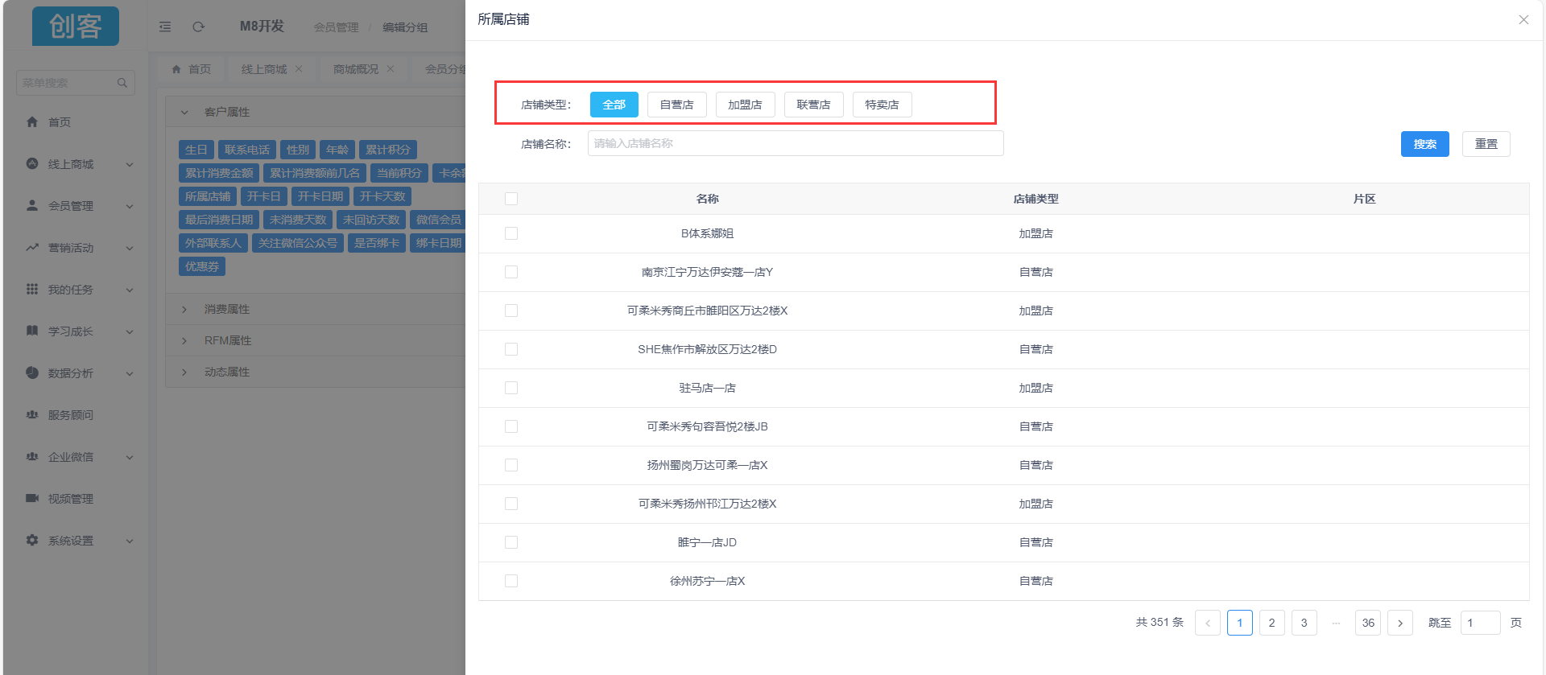Click the 重置 button

click(1486, 144)
